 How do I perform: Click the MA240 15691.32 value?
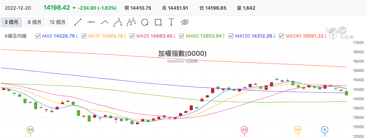(x=306, y=36)
